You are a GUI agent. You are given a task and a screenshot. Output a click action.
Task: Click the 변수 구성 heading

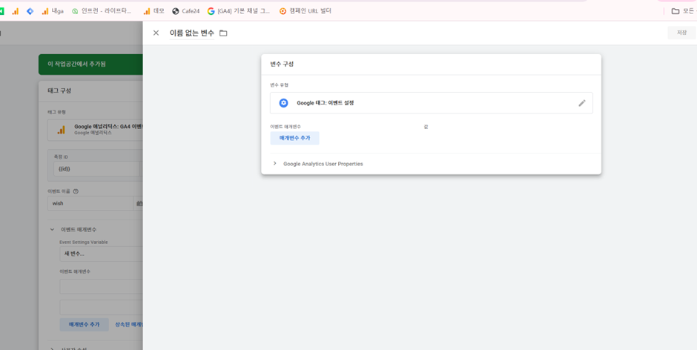282,64
